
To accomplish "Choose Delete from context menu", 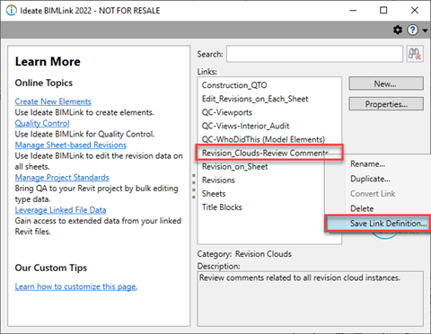I will pos(362,208).
